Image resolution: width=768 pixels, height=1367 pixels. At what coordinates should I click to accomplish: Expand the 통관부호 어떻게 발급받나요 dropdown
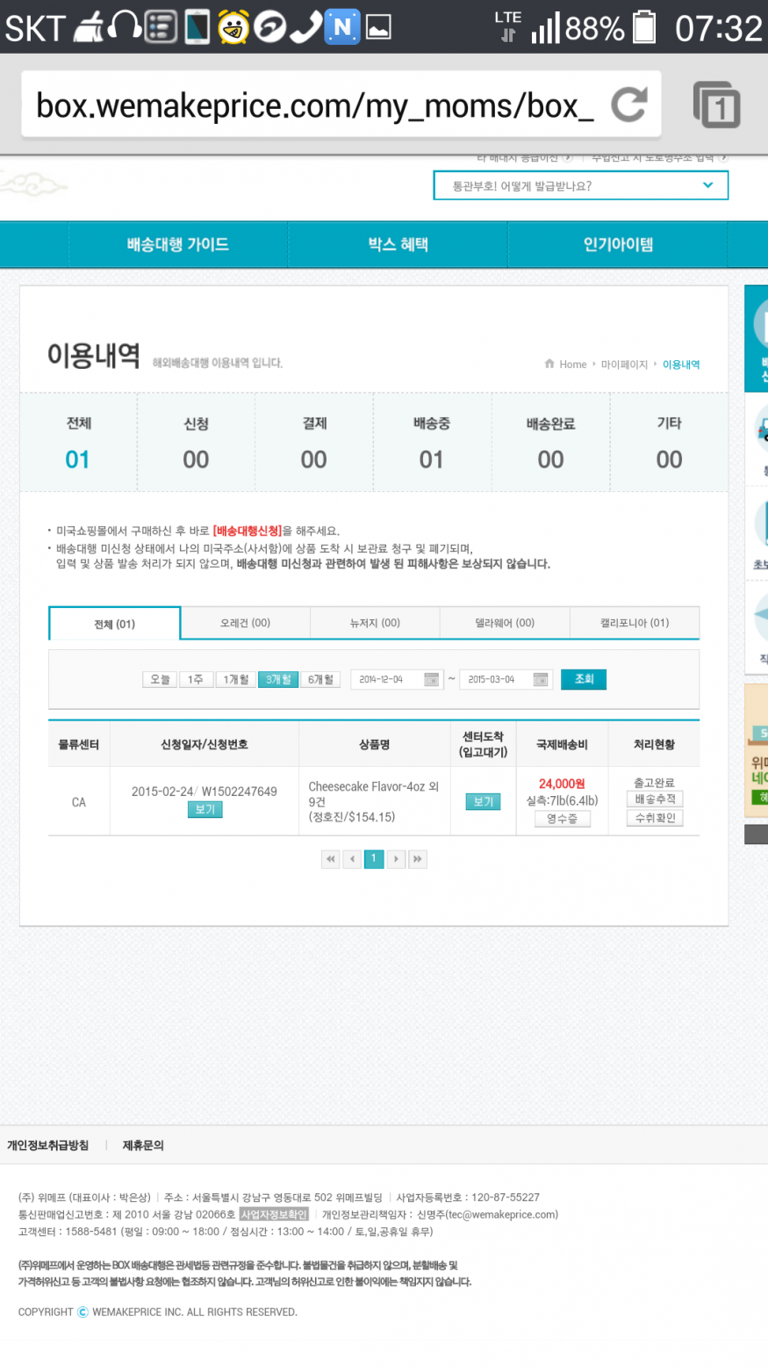click(x=581, y=185)
